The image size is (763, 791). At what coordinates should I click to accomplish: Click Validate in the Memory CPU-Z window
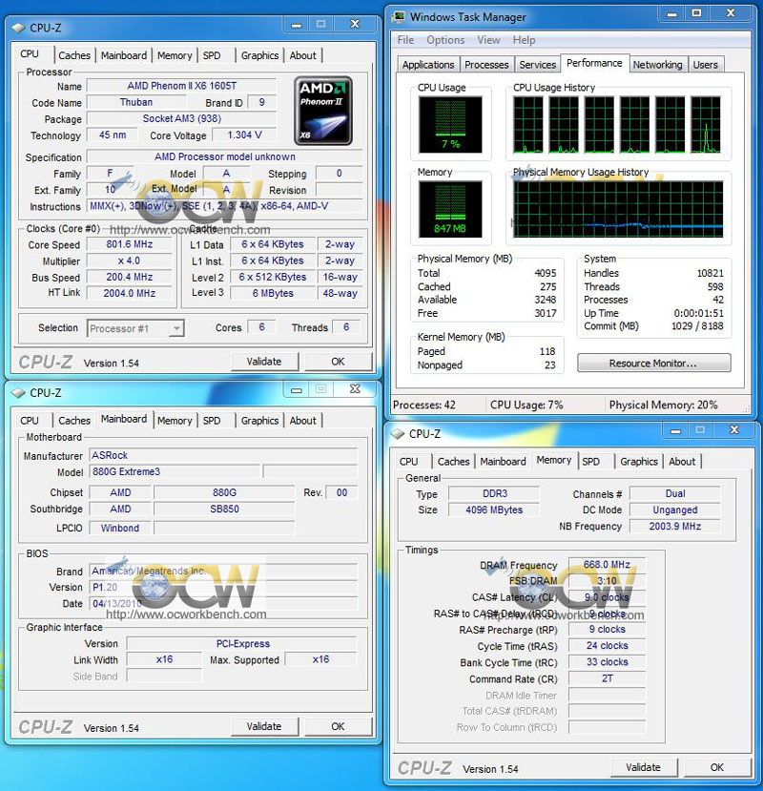tap(644, 767)
